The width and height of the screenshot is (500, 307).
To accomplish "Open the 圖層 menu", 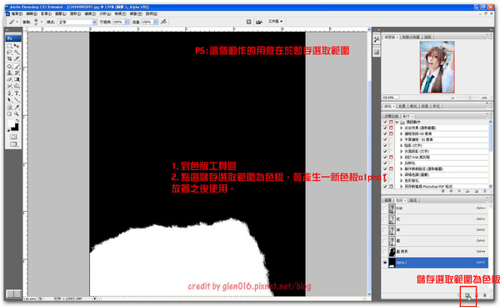I will tap(61, 13).
